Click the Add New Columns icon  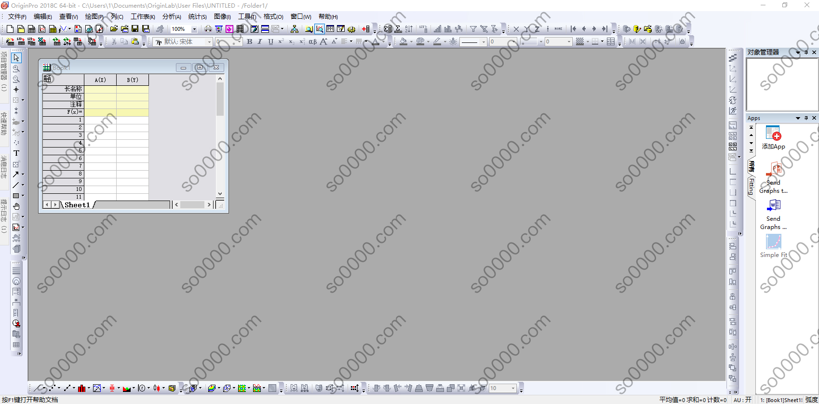(365, 29)
